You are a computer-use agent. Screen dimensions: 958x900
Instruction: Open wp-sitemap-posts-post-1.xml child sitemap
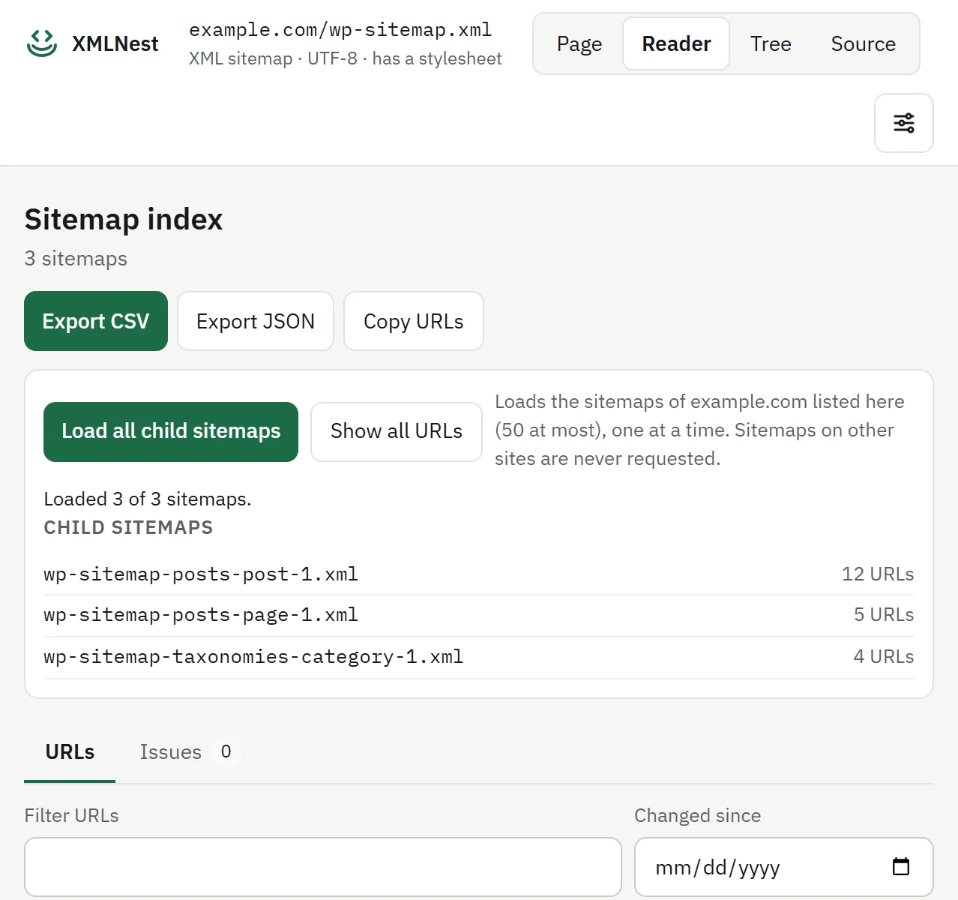[201, 574]
